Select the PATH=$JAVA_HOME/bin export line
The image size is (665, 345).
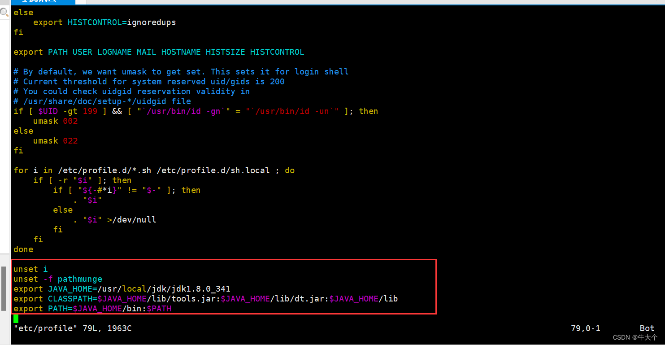pos(92,308)
